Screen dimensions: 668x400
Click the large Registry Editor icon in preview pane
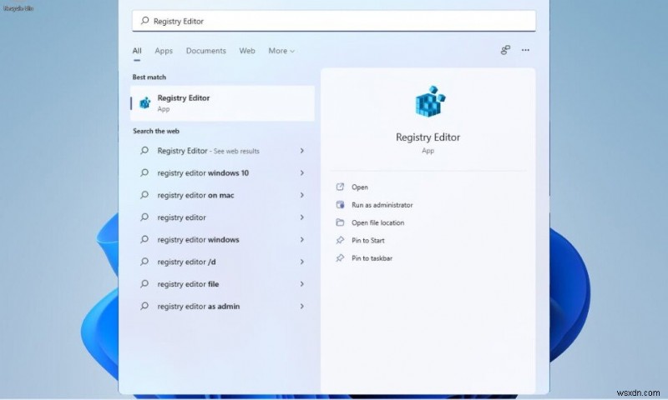(429, 101)
